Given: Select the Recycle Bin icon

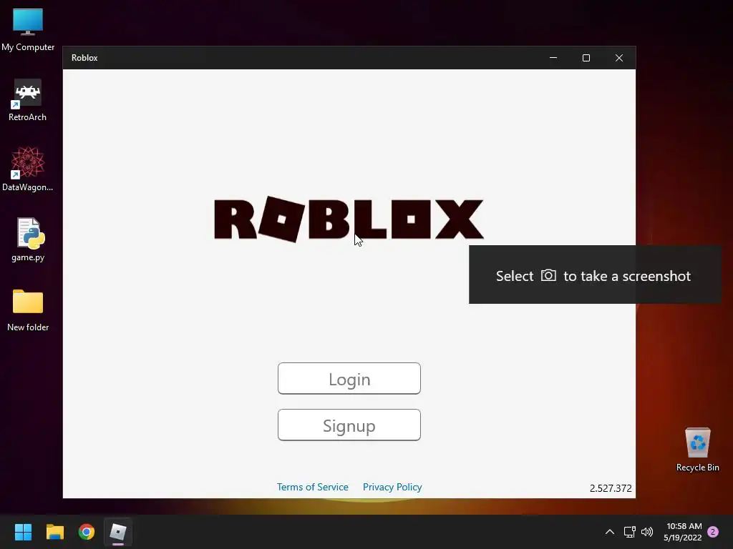Looking at the screenshot, I should point(697,450).
